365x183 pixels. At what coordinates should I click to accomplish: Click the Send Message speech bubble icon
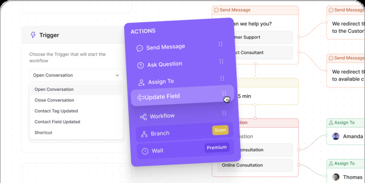[x=139, y=48]
